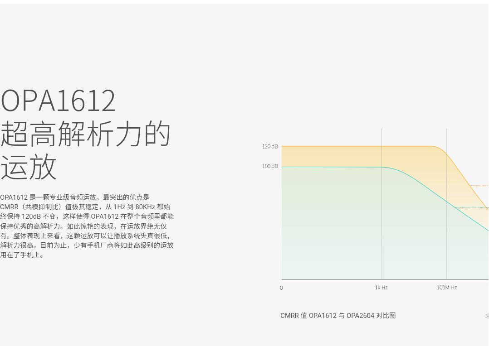Click the vertical gridline at 100M Hz
Screen dimensions: 489x346
tap(446, 204)
